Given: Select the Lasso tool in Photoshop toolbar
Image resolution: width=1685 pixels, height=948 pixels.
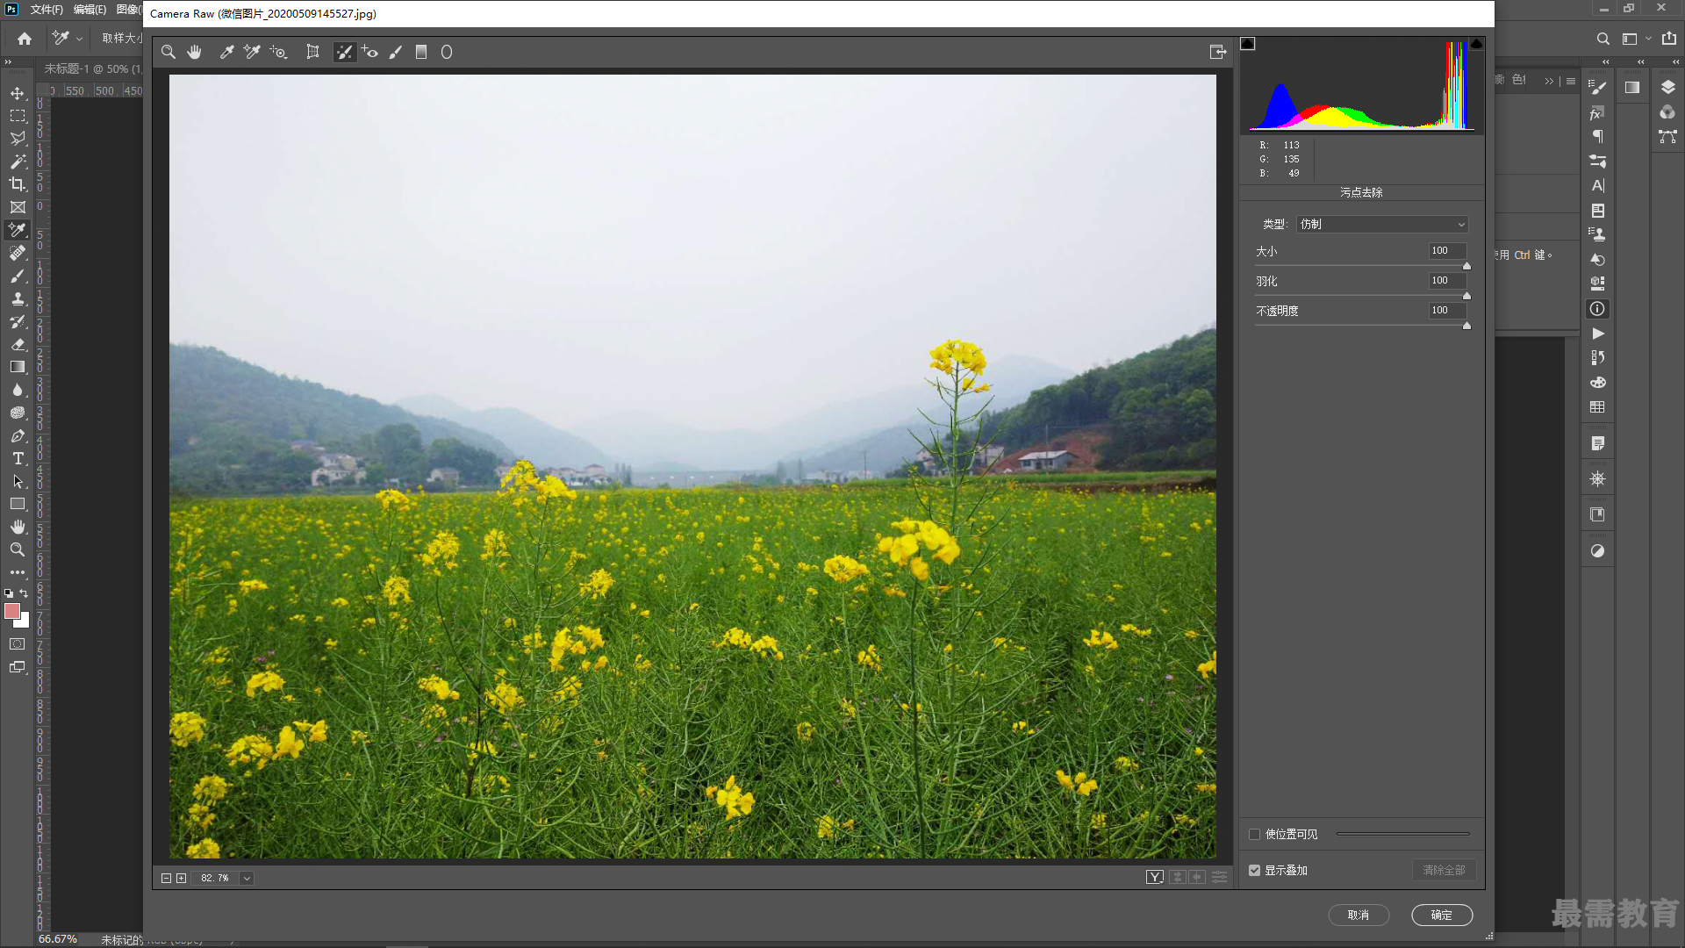Looking at the screenshot, I should point(18,139).
